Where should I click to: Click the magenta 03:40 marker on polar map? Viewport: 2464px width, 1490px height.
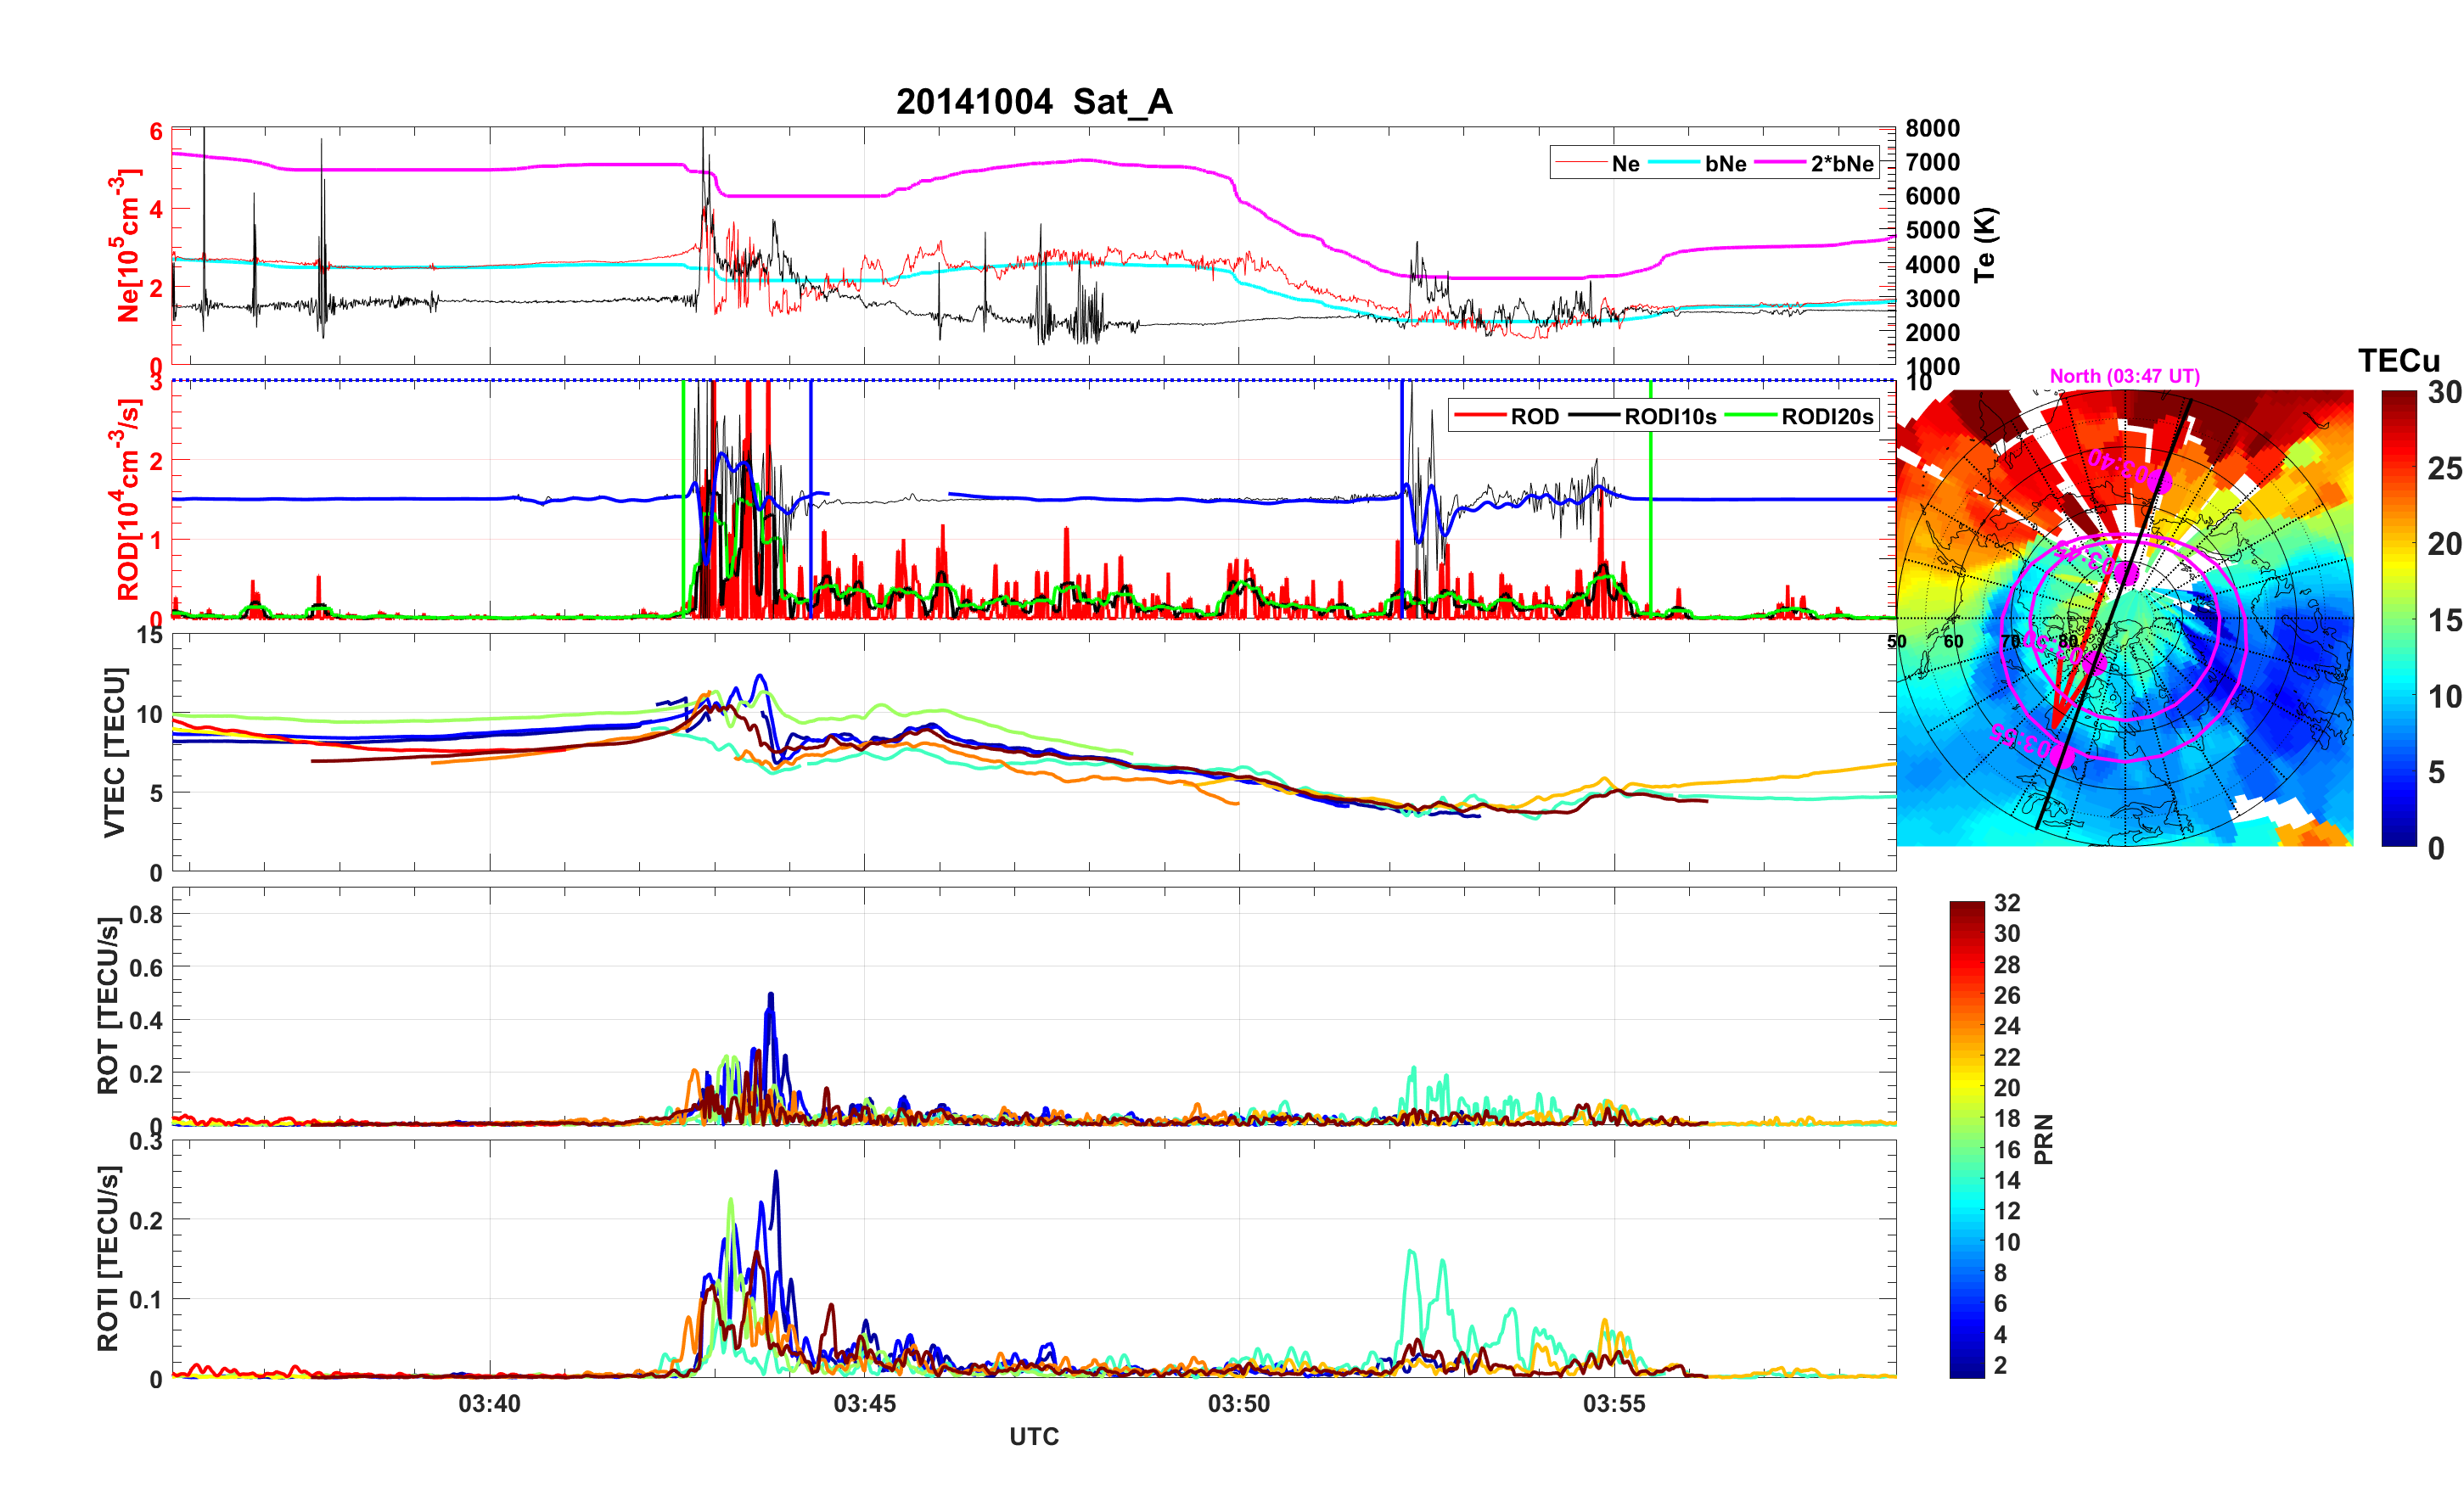(2159, 483)
